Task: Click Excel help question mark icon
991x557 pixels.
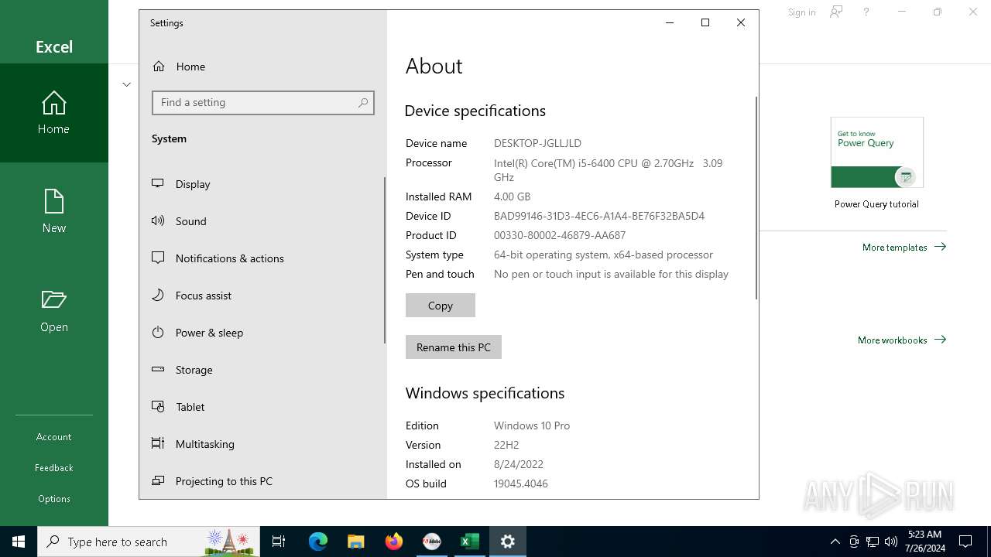Action: coord(866,12)
